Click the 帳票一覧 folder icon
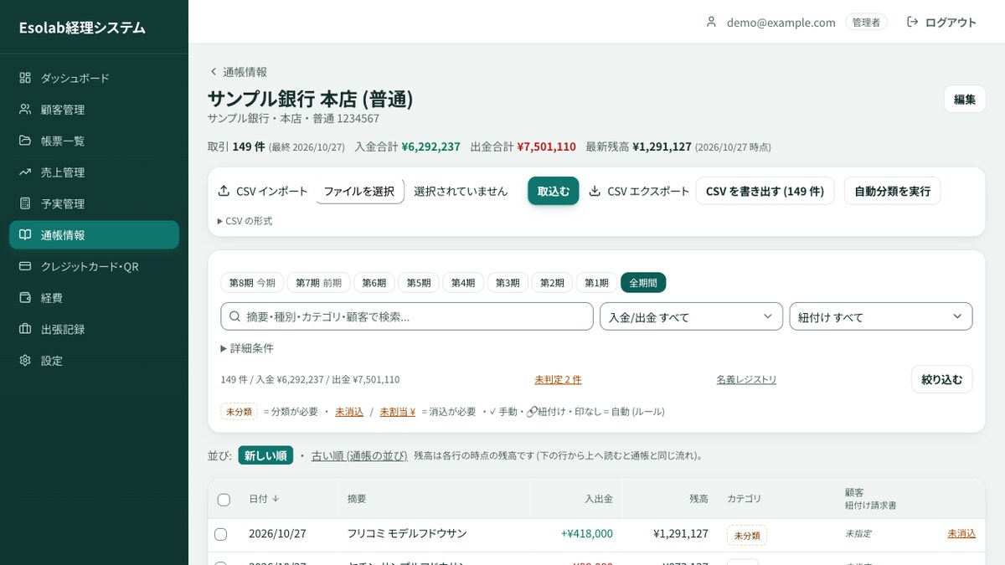1005x565 pixels. 25,141
